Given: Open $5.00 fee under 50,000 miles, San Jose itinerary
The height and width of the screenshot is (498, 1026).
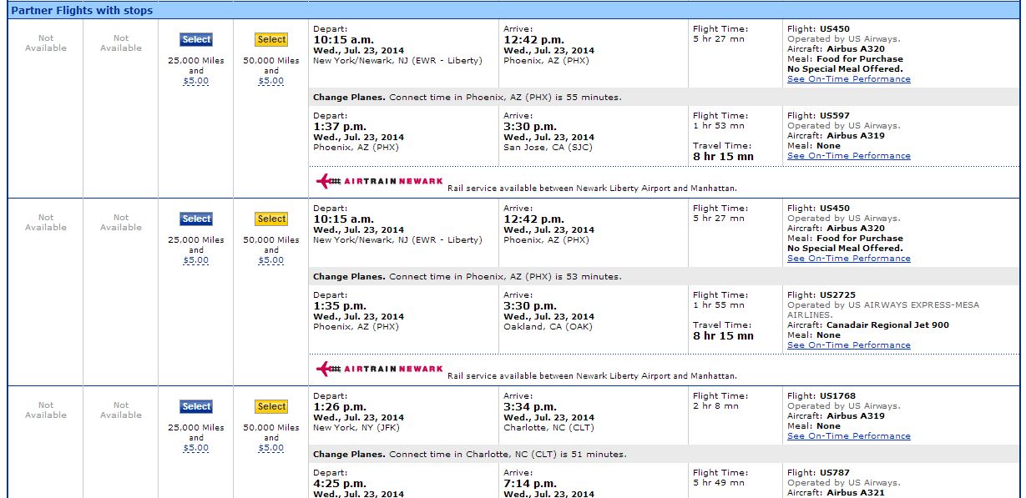Looking at the screenshot, I should 271,82.
